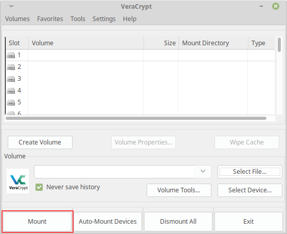Open the Help menu
The image size is (287, 234).
coord(130,19)
